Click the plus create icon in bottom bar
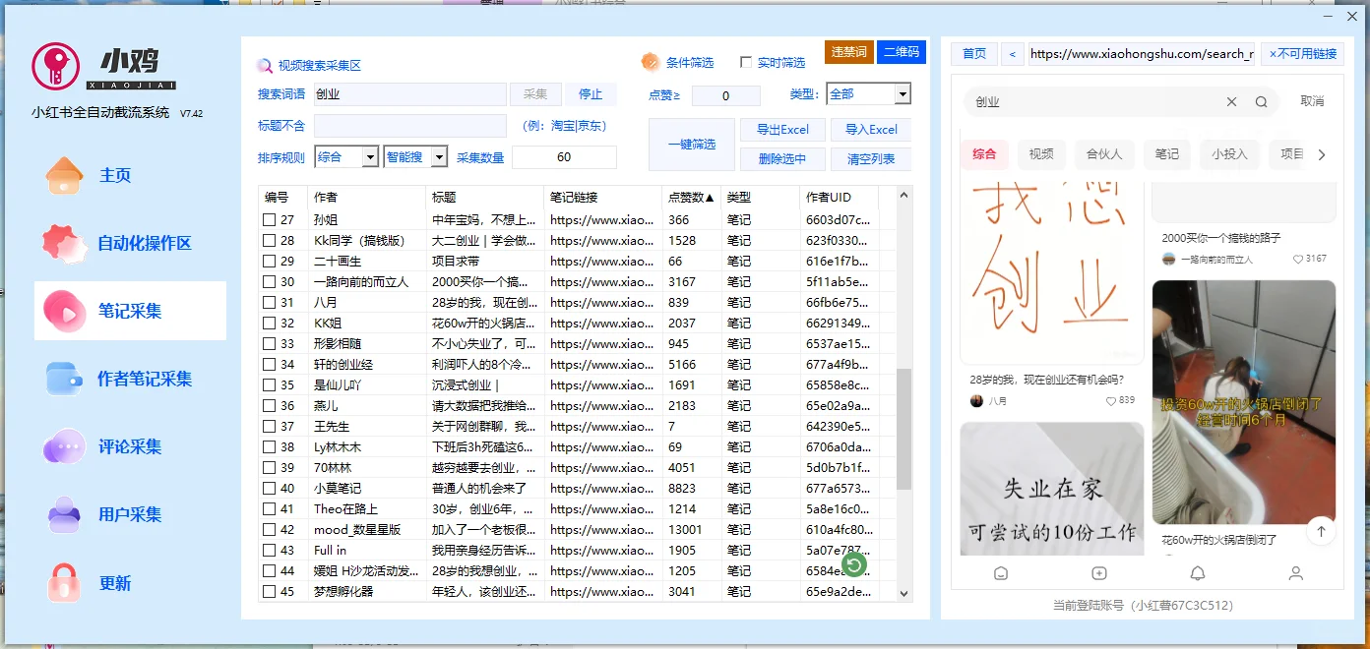 [1099, 573]
